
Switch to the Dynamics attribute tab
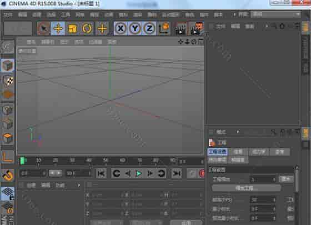pos(259,152)
